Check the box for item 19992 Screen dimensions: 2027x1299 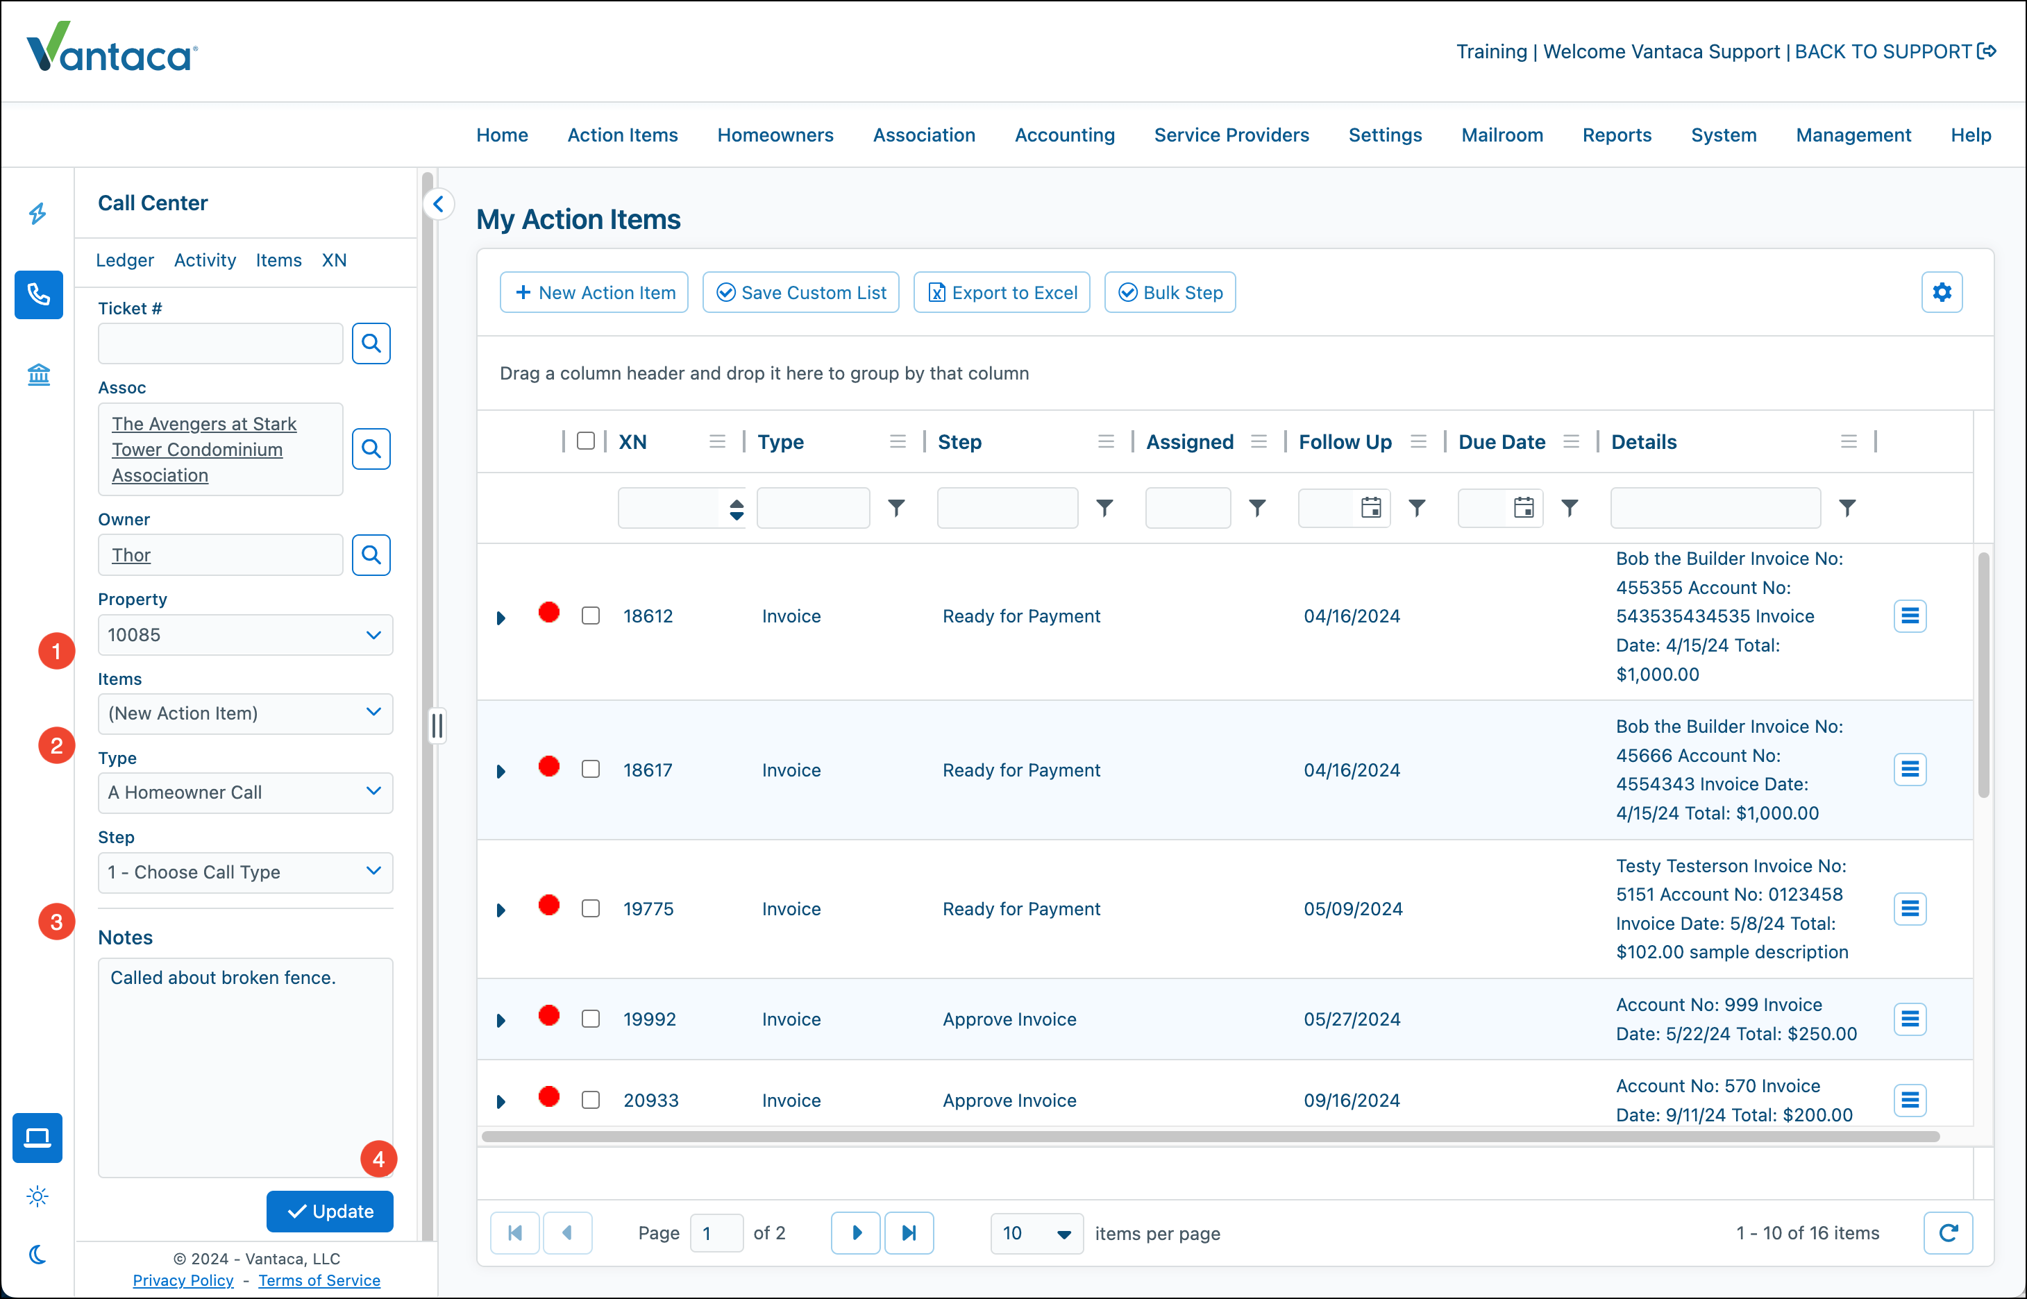591,1020
